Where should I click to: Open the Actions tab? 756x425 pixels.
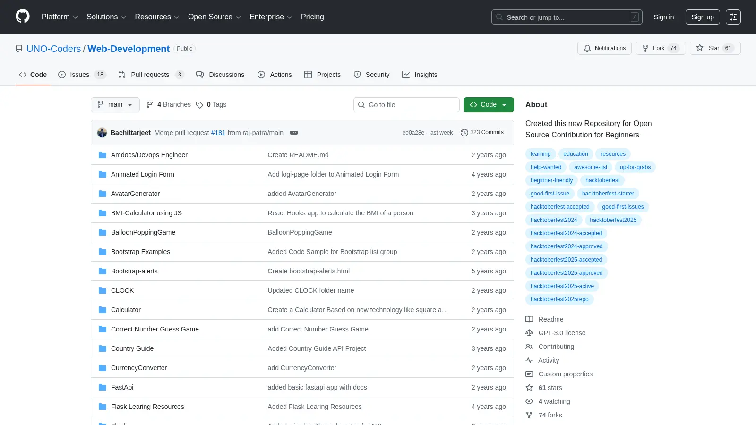coord(275,75)
